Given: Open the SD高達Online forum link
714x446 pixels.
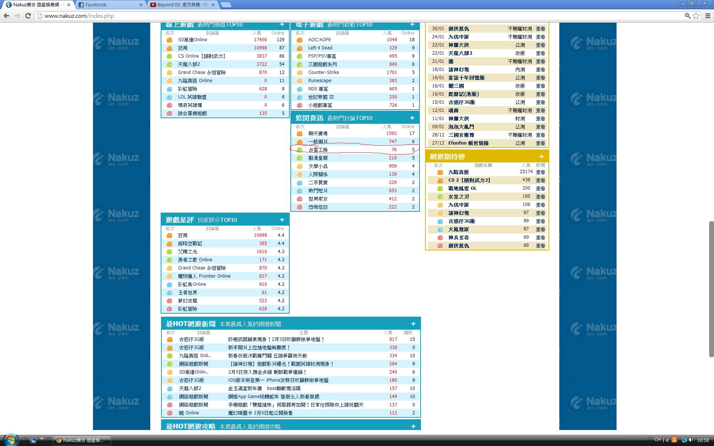Looking at the screenshot, I should (x=192, y=40).
